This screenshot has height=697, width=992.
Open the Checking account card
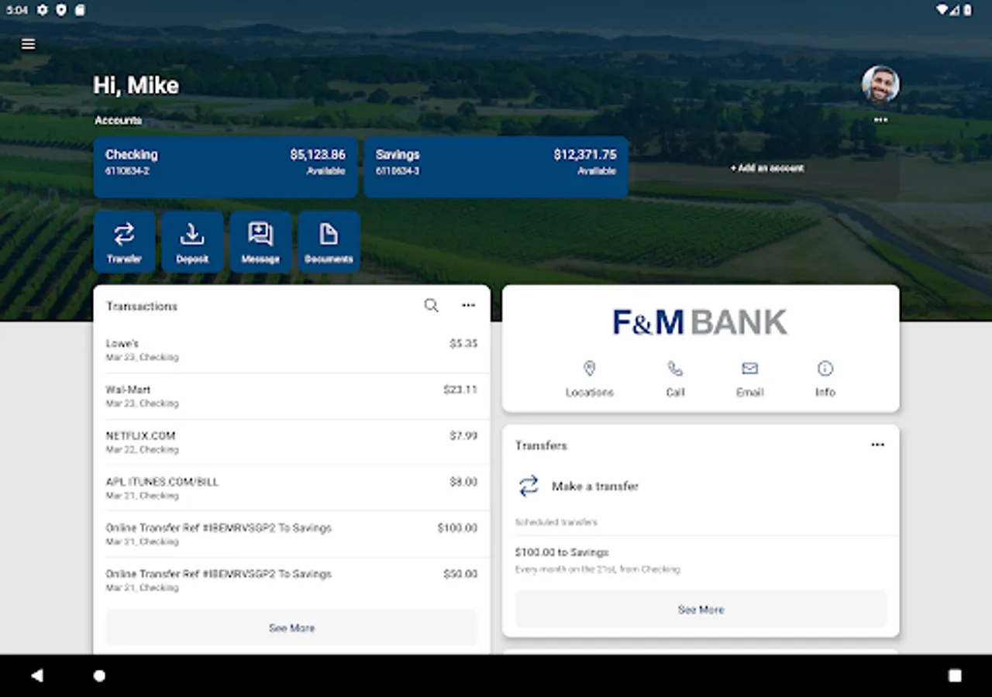click(226, 167)
